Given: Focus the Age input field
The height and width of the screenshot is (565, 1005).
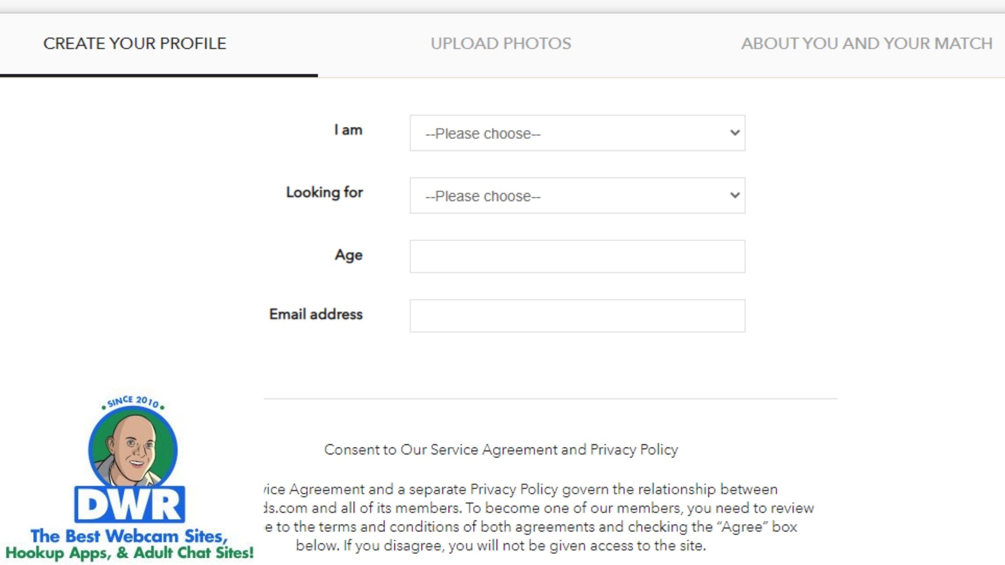Looking at the screenshot, I should pyautogui.click(x=577, y=256).
